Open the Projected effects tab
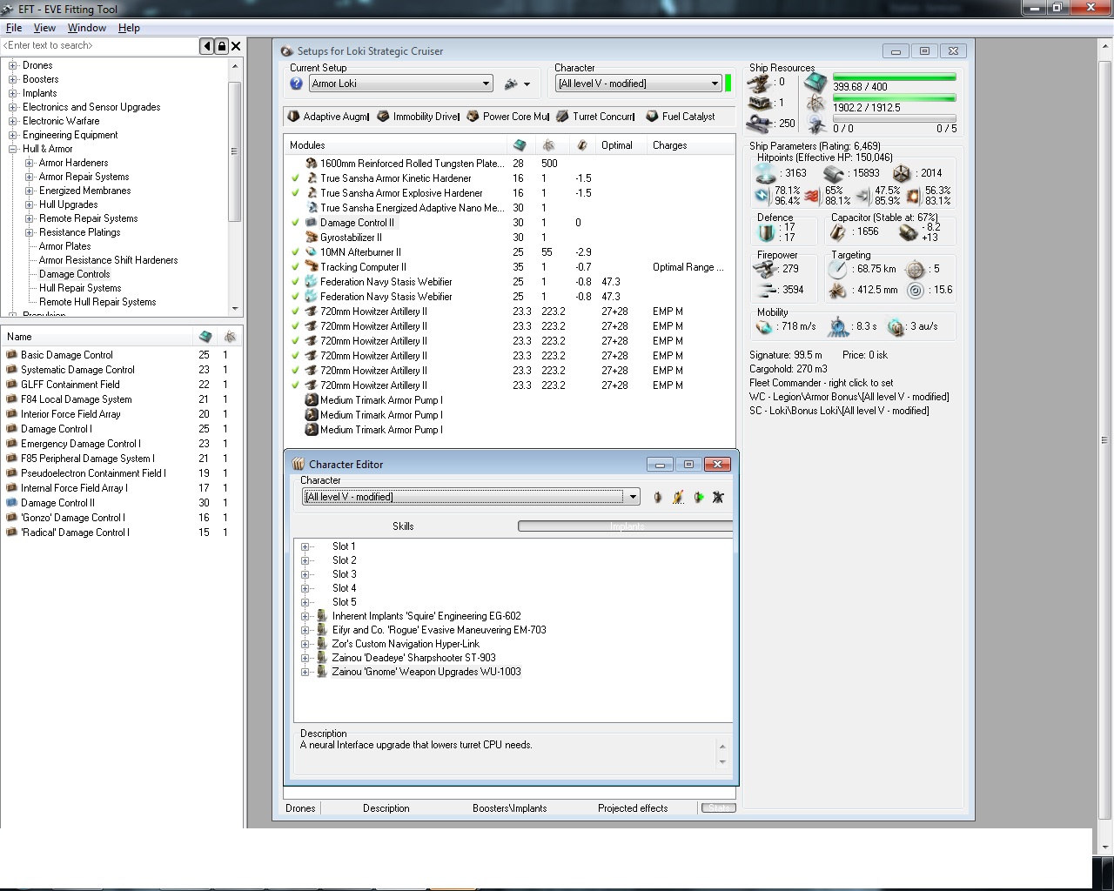This screenshot has width=1114, height=891. click(633, 808)
